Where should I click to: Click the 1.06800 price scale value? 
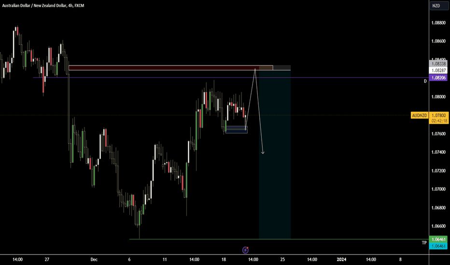438,208
